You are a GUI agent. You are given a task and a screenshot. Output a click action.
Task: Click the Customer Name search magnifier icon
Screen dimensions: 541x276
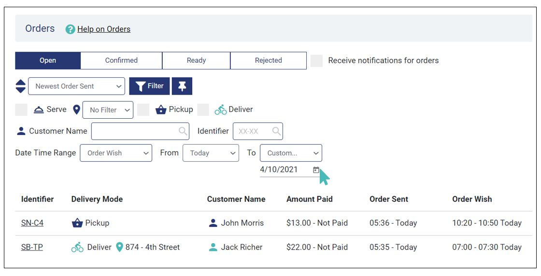[183, 131]
